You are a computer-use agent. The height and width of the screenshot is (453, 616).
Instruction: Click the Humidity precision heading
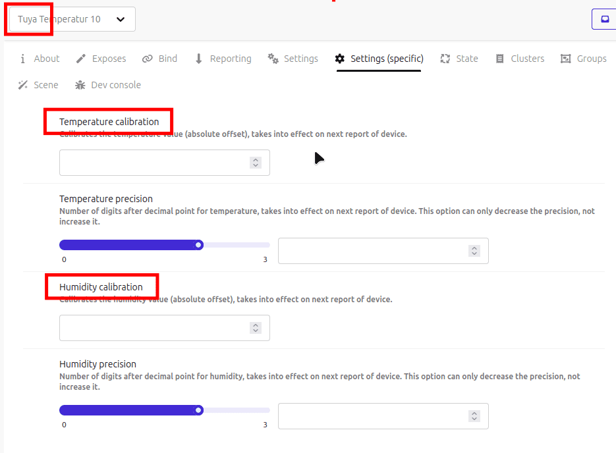point(98,364)
